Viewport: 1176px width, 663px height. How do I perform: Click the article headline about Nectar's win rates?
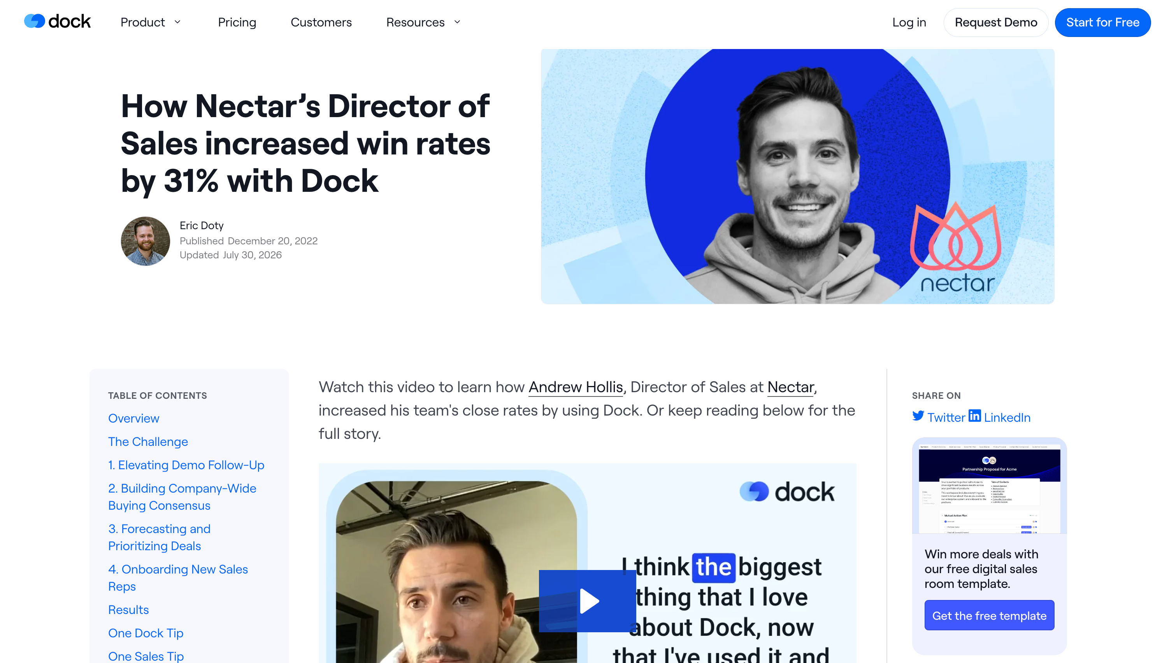[305, 143]
